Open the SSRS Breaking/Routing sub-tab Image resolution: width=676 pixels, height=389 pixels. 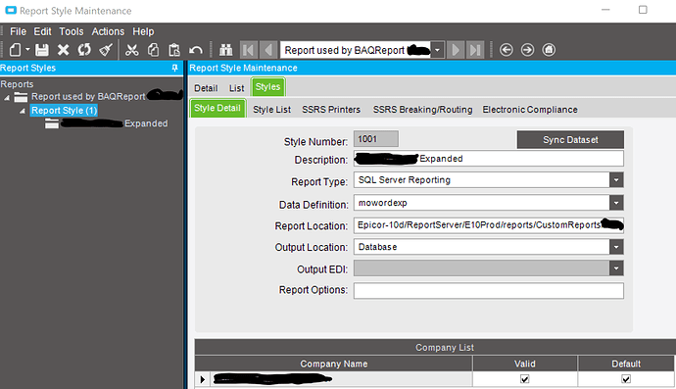click(423, 110)
